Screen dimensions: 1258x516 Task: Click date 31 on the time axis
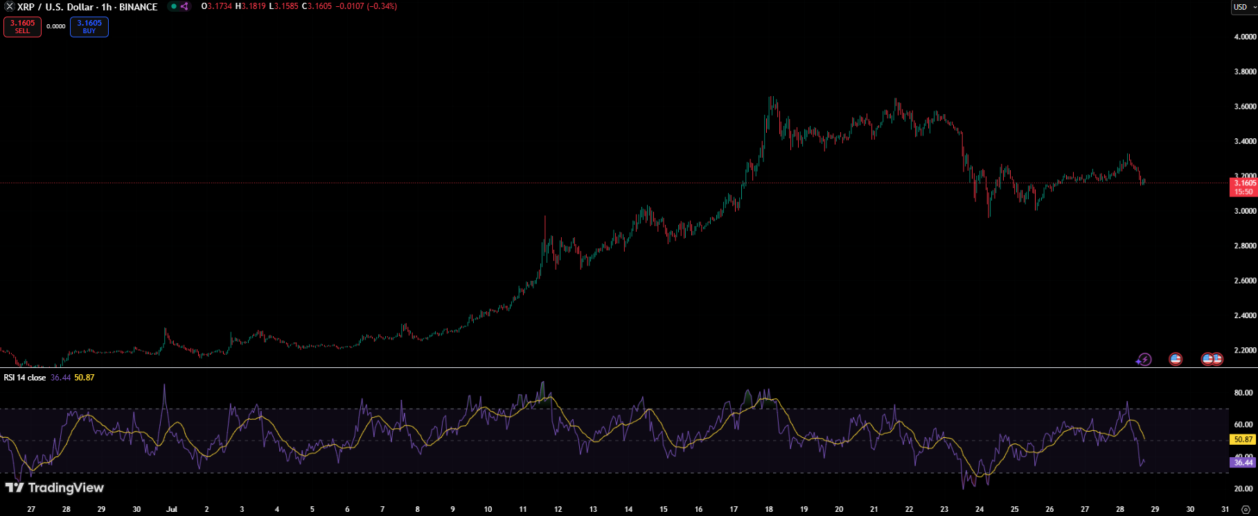tap(1225, 509)
